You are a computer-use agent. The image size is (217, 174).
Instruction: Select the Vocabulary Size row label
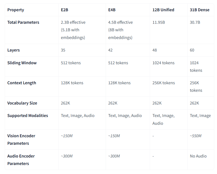(22, 103)
